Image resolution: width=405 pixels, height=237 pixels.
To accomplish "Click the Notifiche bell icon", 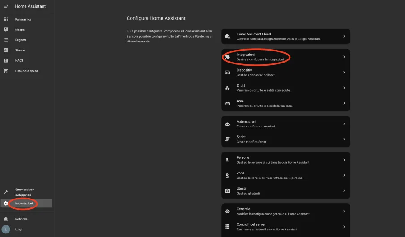I will pyautogui.click(x=6, y=219).
